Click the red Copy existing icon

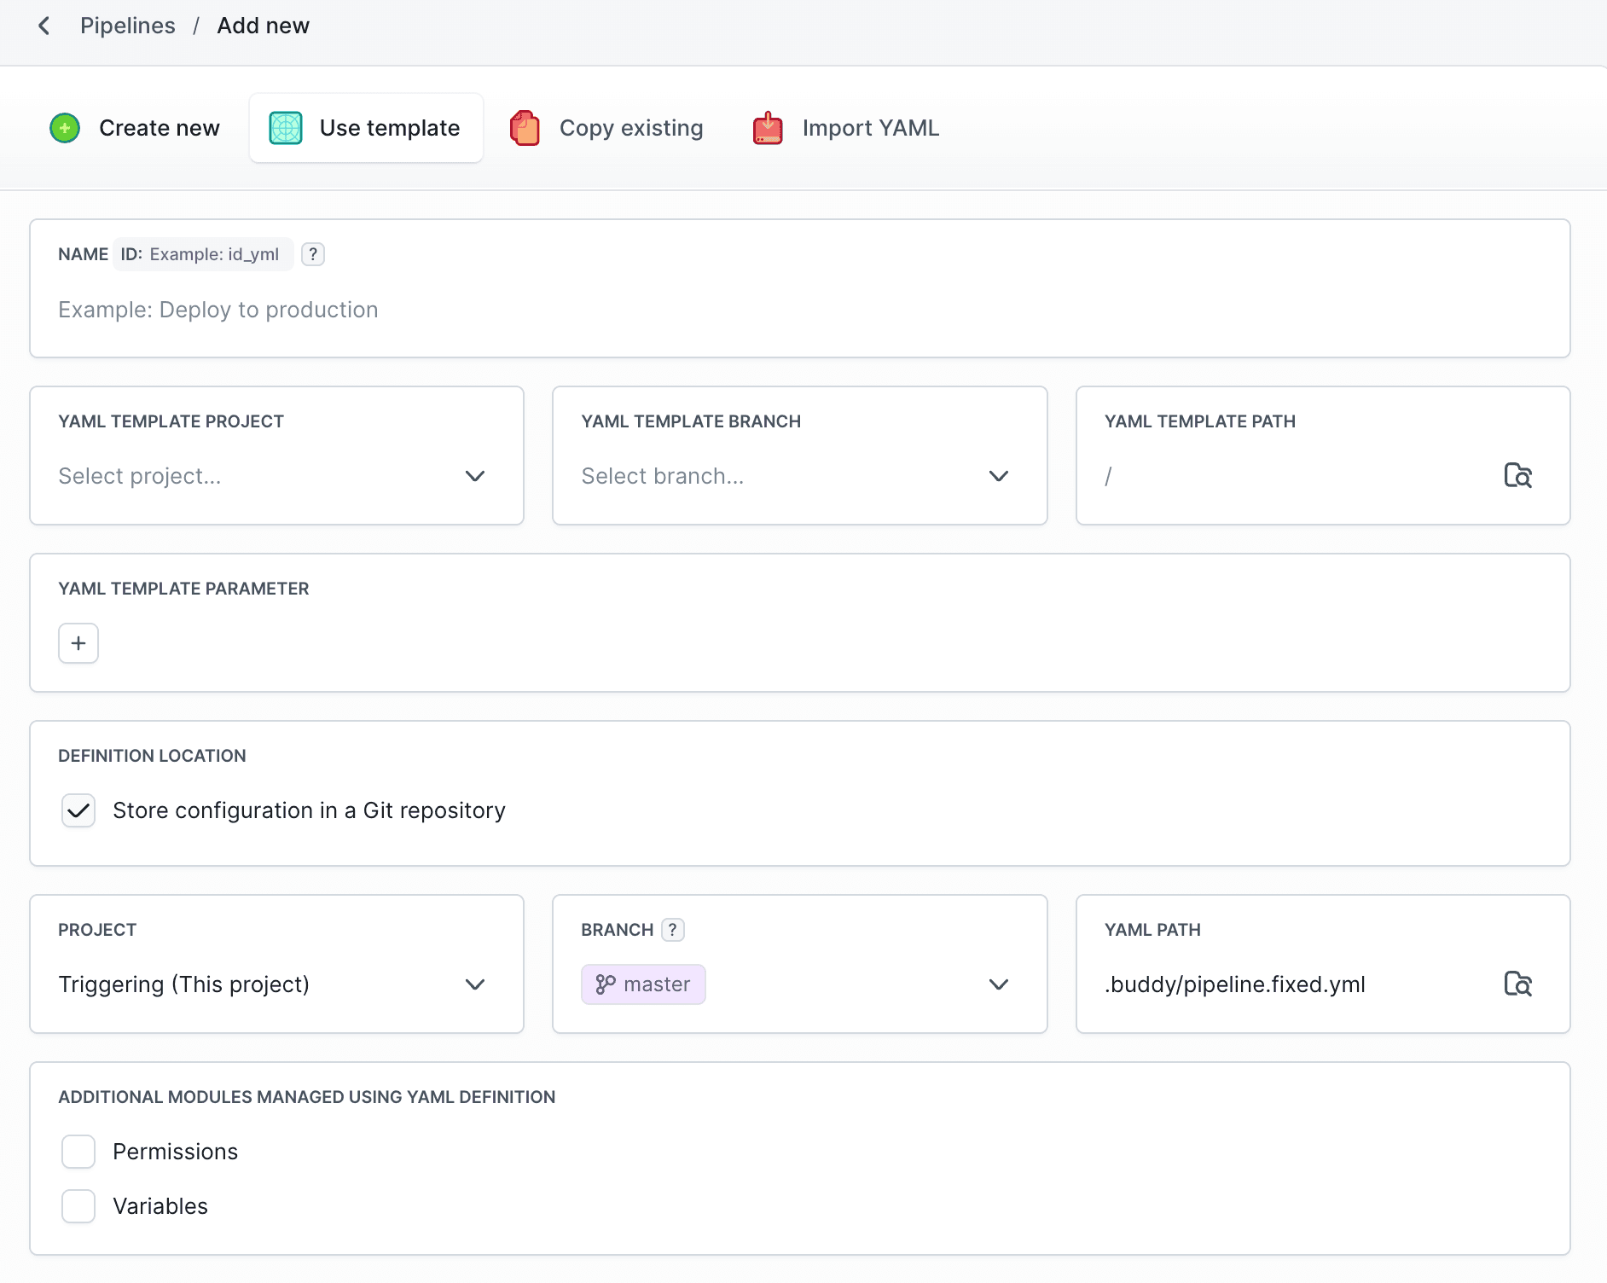(x=525, y=128)
